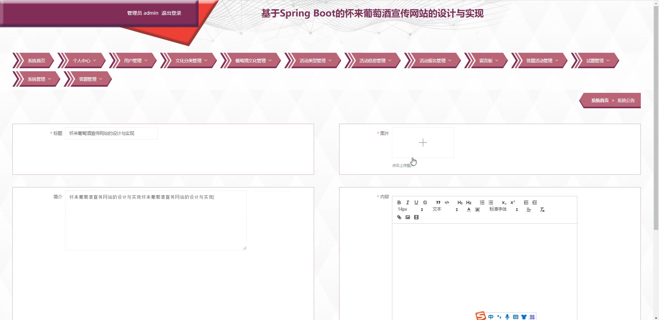Click the 标题 title input field
Screen dimensions: 659x320
coord(112,133)
